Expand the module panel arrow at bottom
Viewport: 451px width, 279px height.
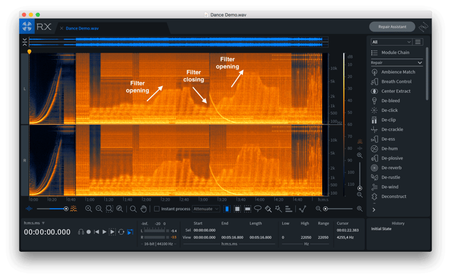coord(374,210)
